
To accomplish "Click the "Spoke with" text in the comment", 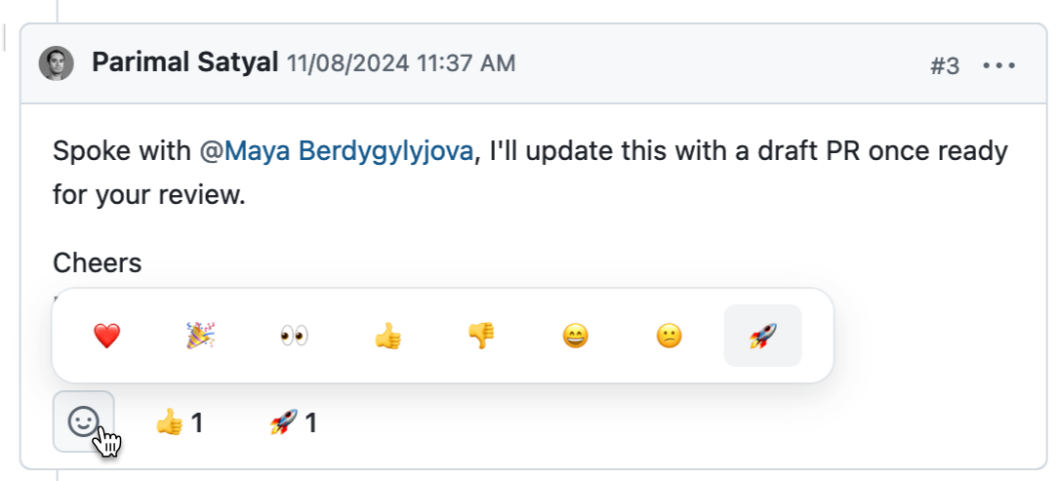I will 122,152.
